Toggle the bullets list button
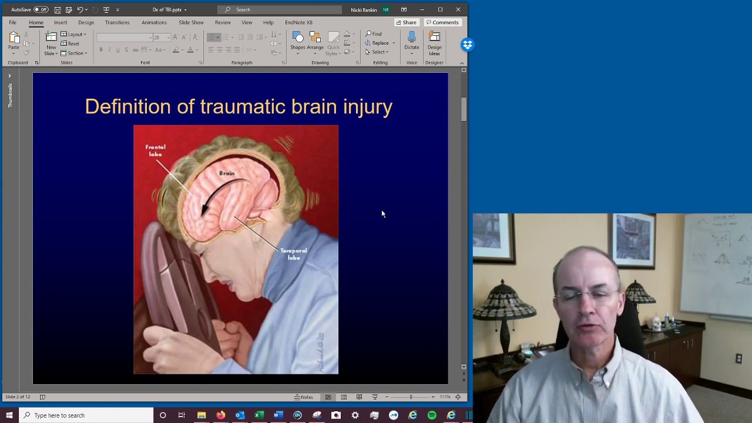The width and height of the screenshot is (752, 423). click(213, 37)
